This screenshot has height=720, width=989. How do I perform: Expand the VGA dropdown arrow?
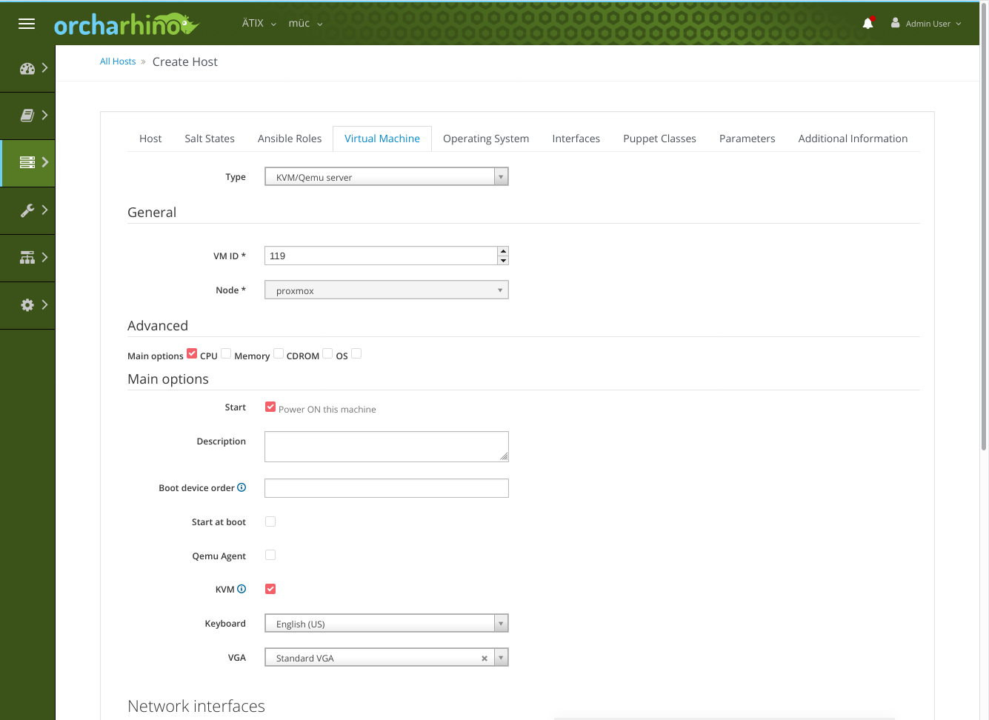point(502,658)
